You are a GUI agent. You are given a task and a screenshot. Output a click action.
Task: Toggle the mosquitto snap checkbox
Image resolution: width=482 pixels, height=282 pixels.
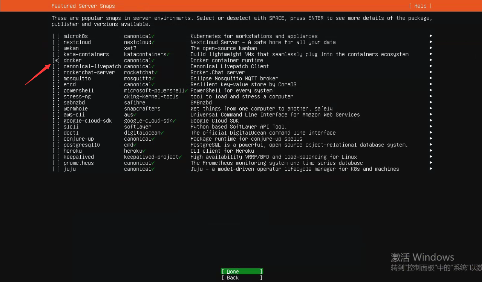[x=56, y=79]
